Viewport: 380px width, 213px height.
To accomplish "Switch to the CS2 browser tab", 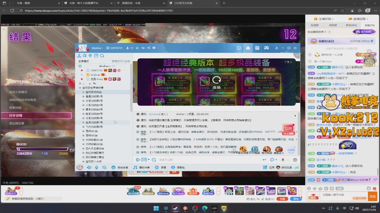I will (193, 3).
